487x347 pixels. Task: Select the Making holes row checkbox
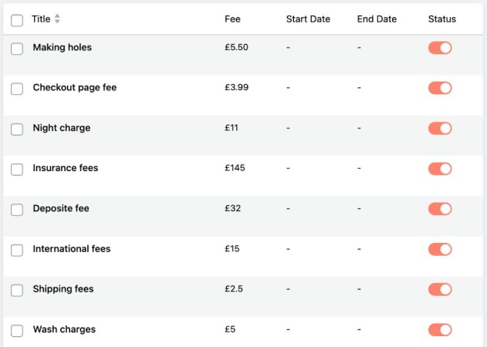17,49
